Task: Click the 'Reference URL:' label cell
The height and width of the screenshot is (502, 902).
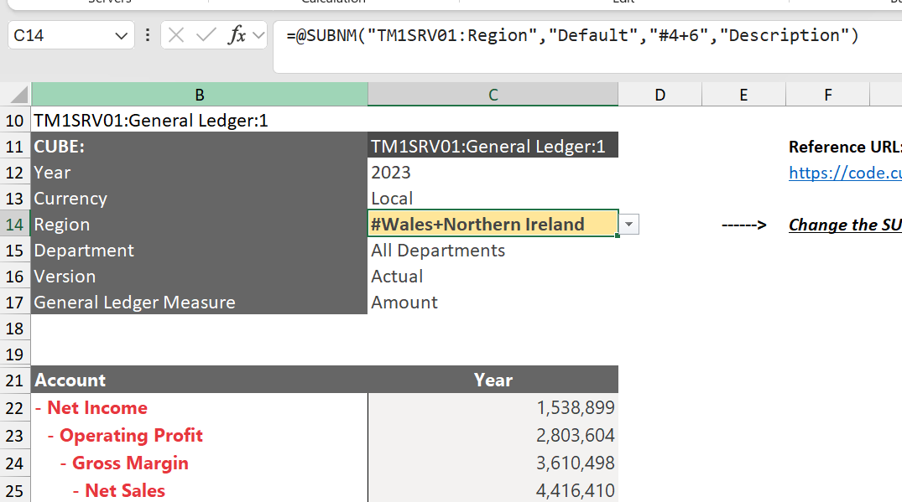Action: tap(845, 147)
